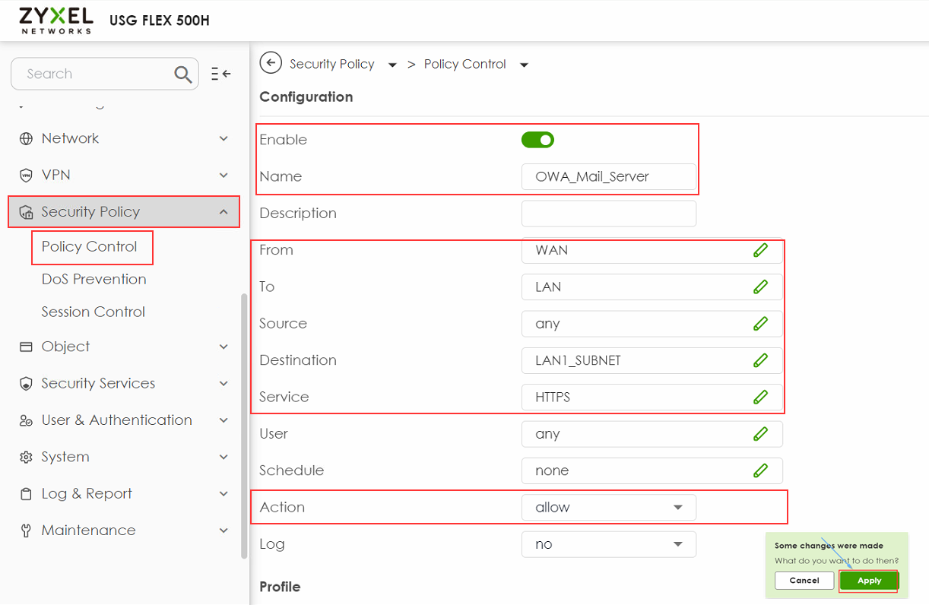Apply the pending configuration changes
The width and height of the screenshot is (929, 605).
tap(868, 580)
